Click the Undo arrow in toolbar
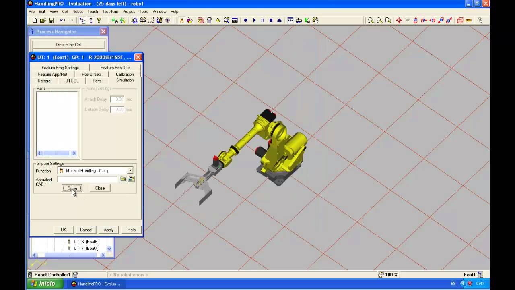Viewport: 515px width, 290px height. tap(62, 20)
